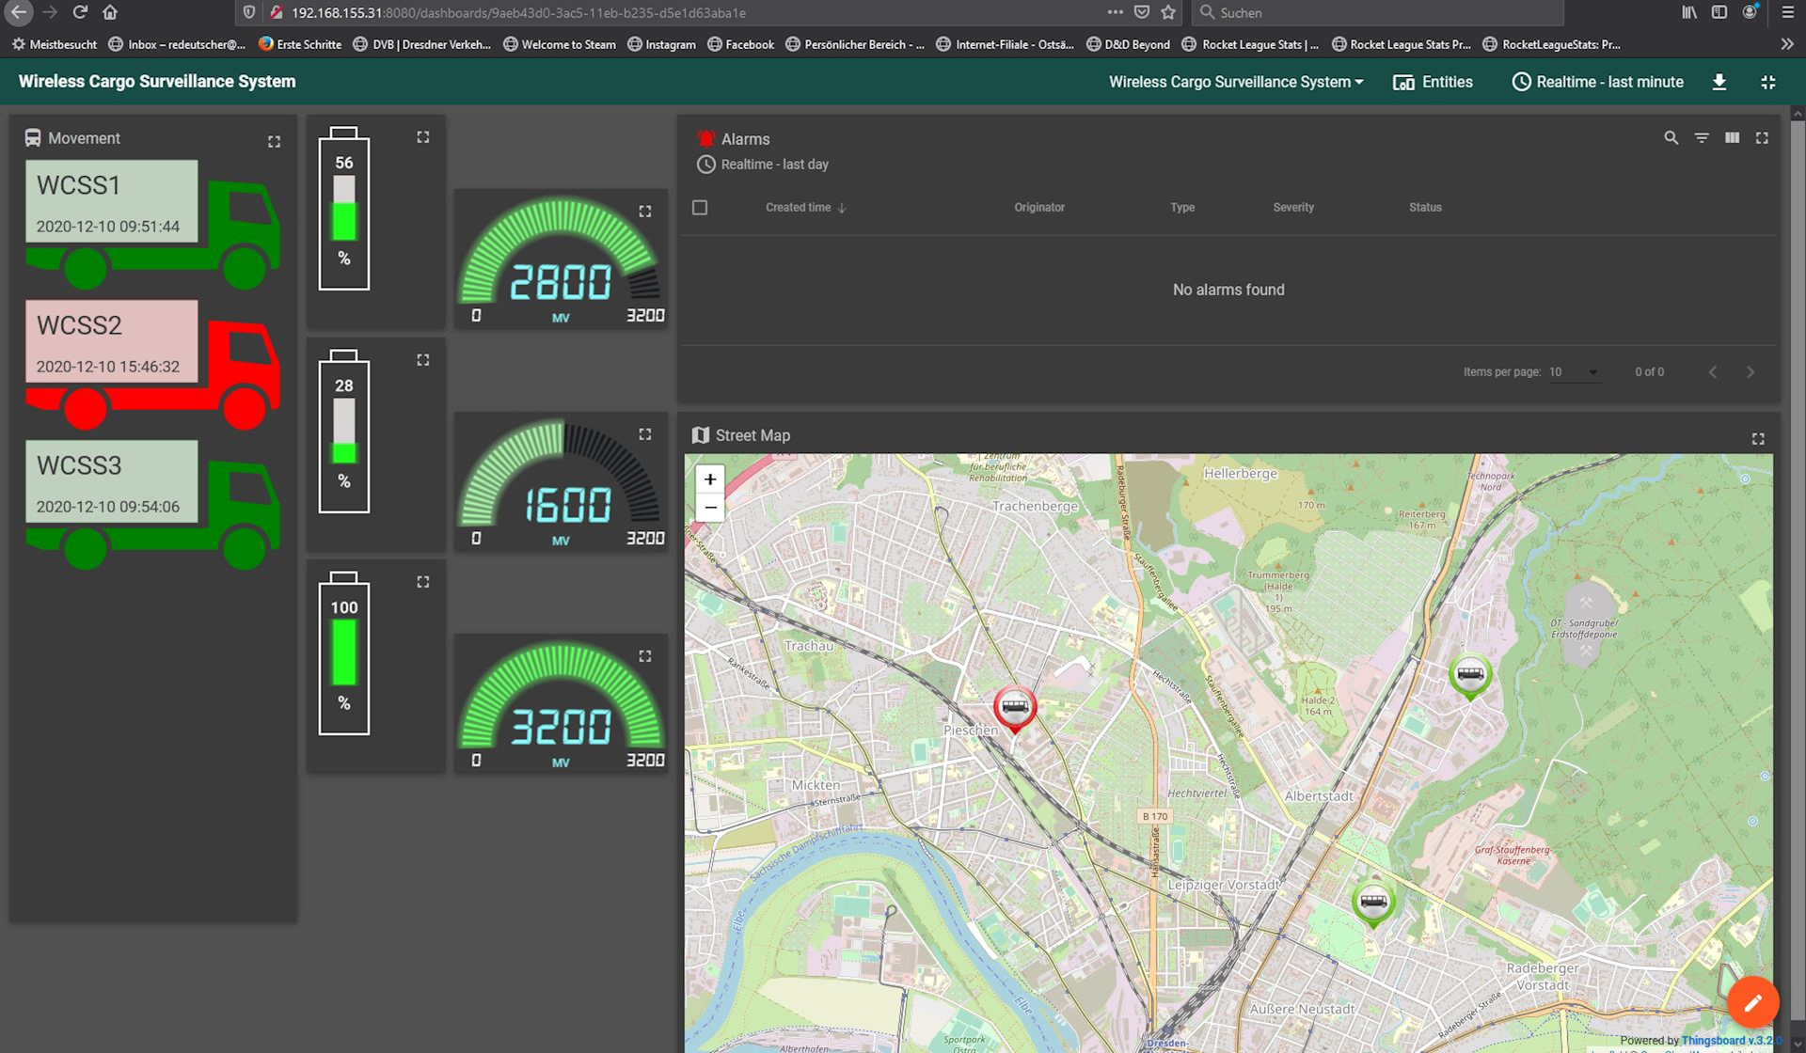Click the Alarms columns display icon

(x=1732, y=138)
